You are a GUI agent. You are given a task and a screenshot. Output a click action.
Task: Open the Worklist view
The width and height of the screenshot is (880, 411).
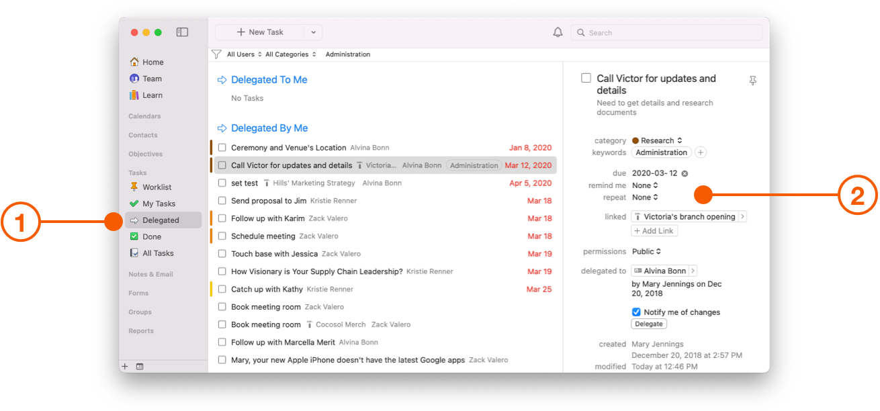click(157, 187)
